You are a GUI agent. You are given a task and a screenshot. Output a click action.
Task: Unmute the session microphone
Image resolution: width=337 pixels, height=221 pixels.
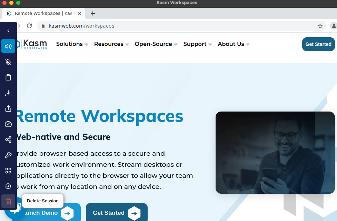(x=8, y=62)
